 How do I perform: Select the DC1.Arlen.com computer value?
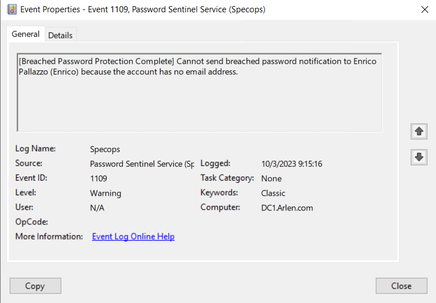click(287, 208)
